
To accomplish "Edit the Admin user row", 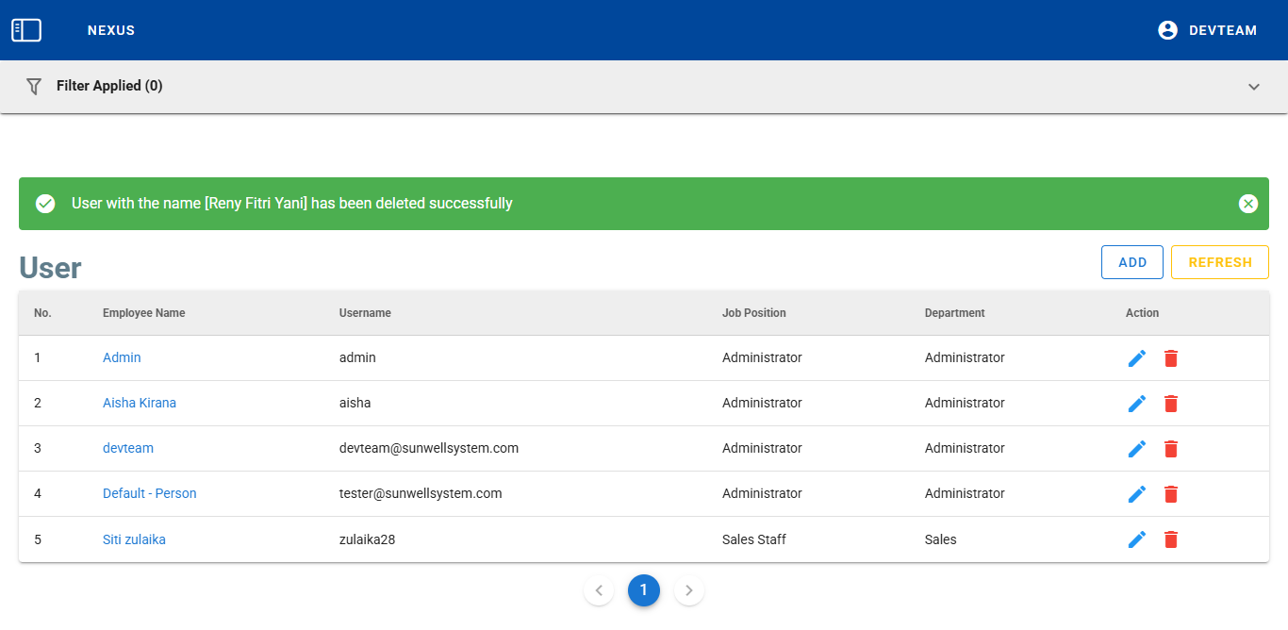I will tap(1137, 358).
